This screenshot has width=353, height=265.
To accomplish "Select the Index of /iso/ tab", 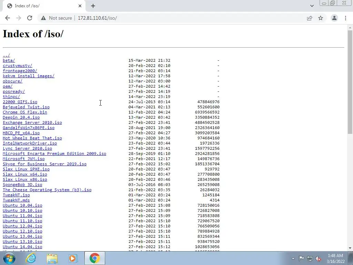I will pos(44,6).
